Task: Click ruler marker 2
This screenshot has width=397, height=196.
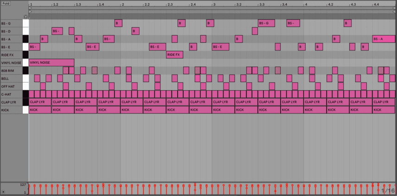Action: click(x=123, y=5)
